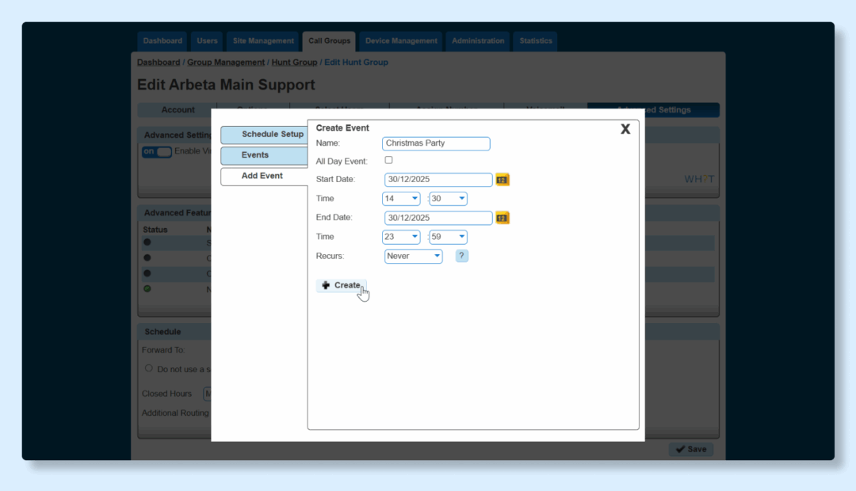856x491 pixels.
Task: Expand the Recurs dropdown set to Never
Action: (413, 256)
